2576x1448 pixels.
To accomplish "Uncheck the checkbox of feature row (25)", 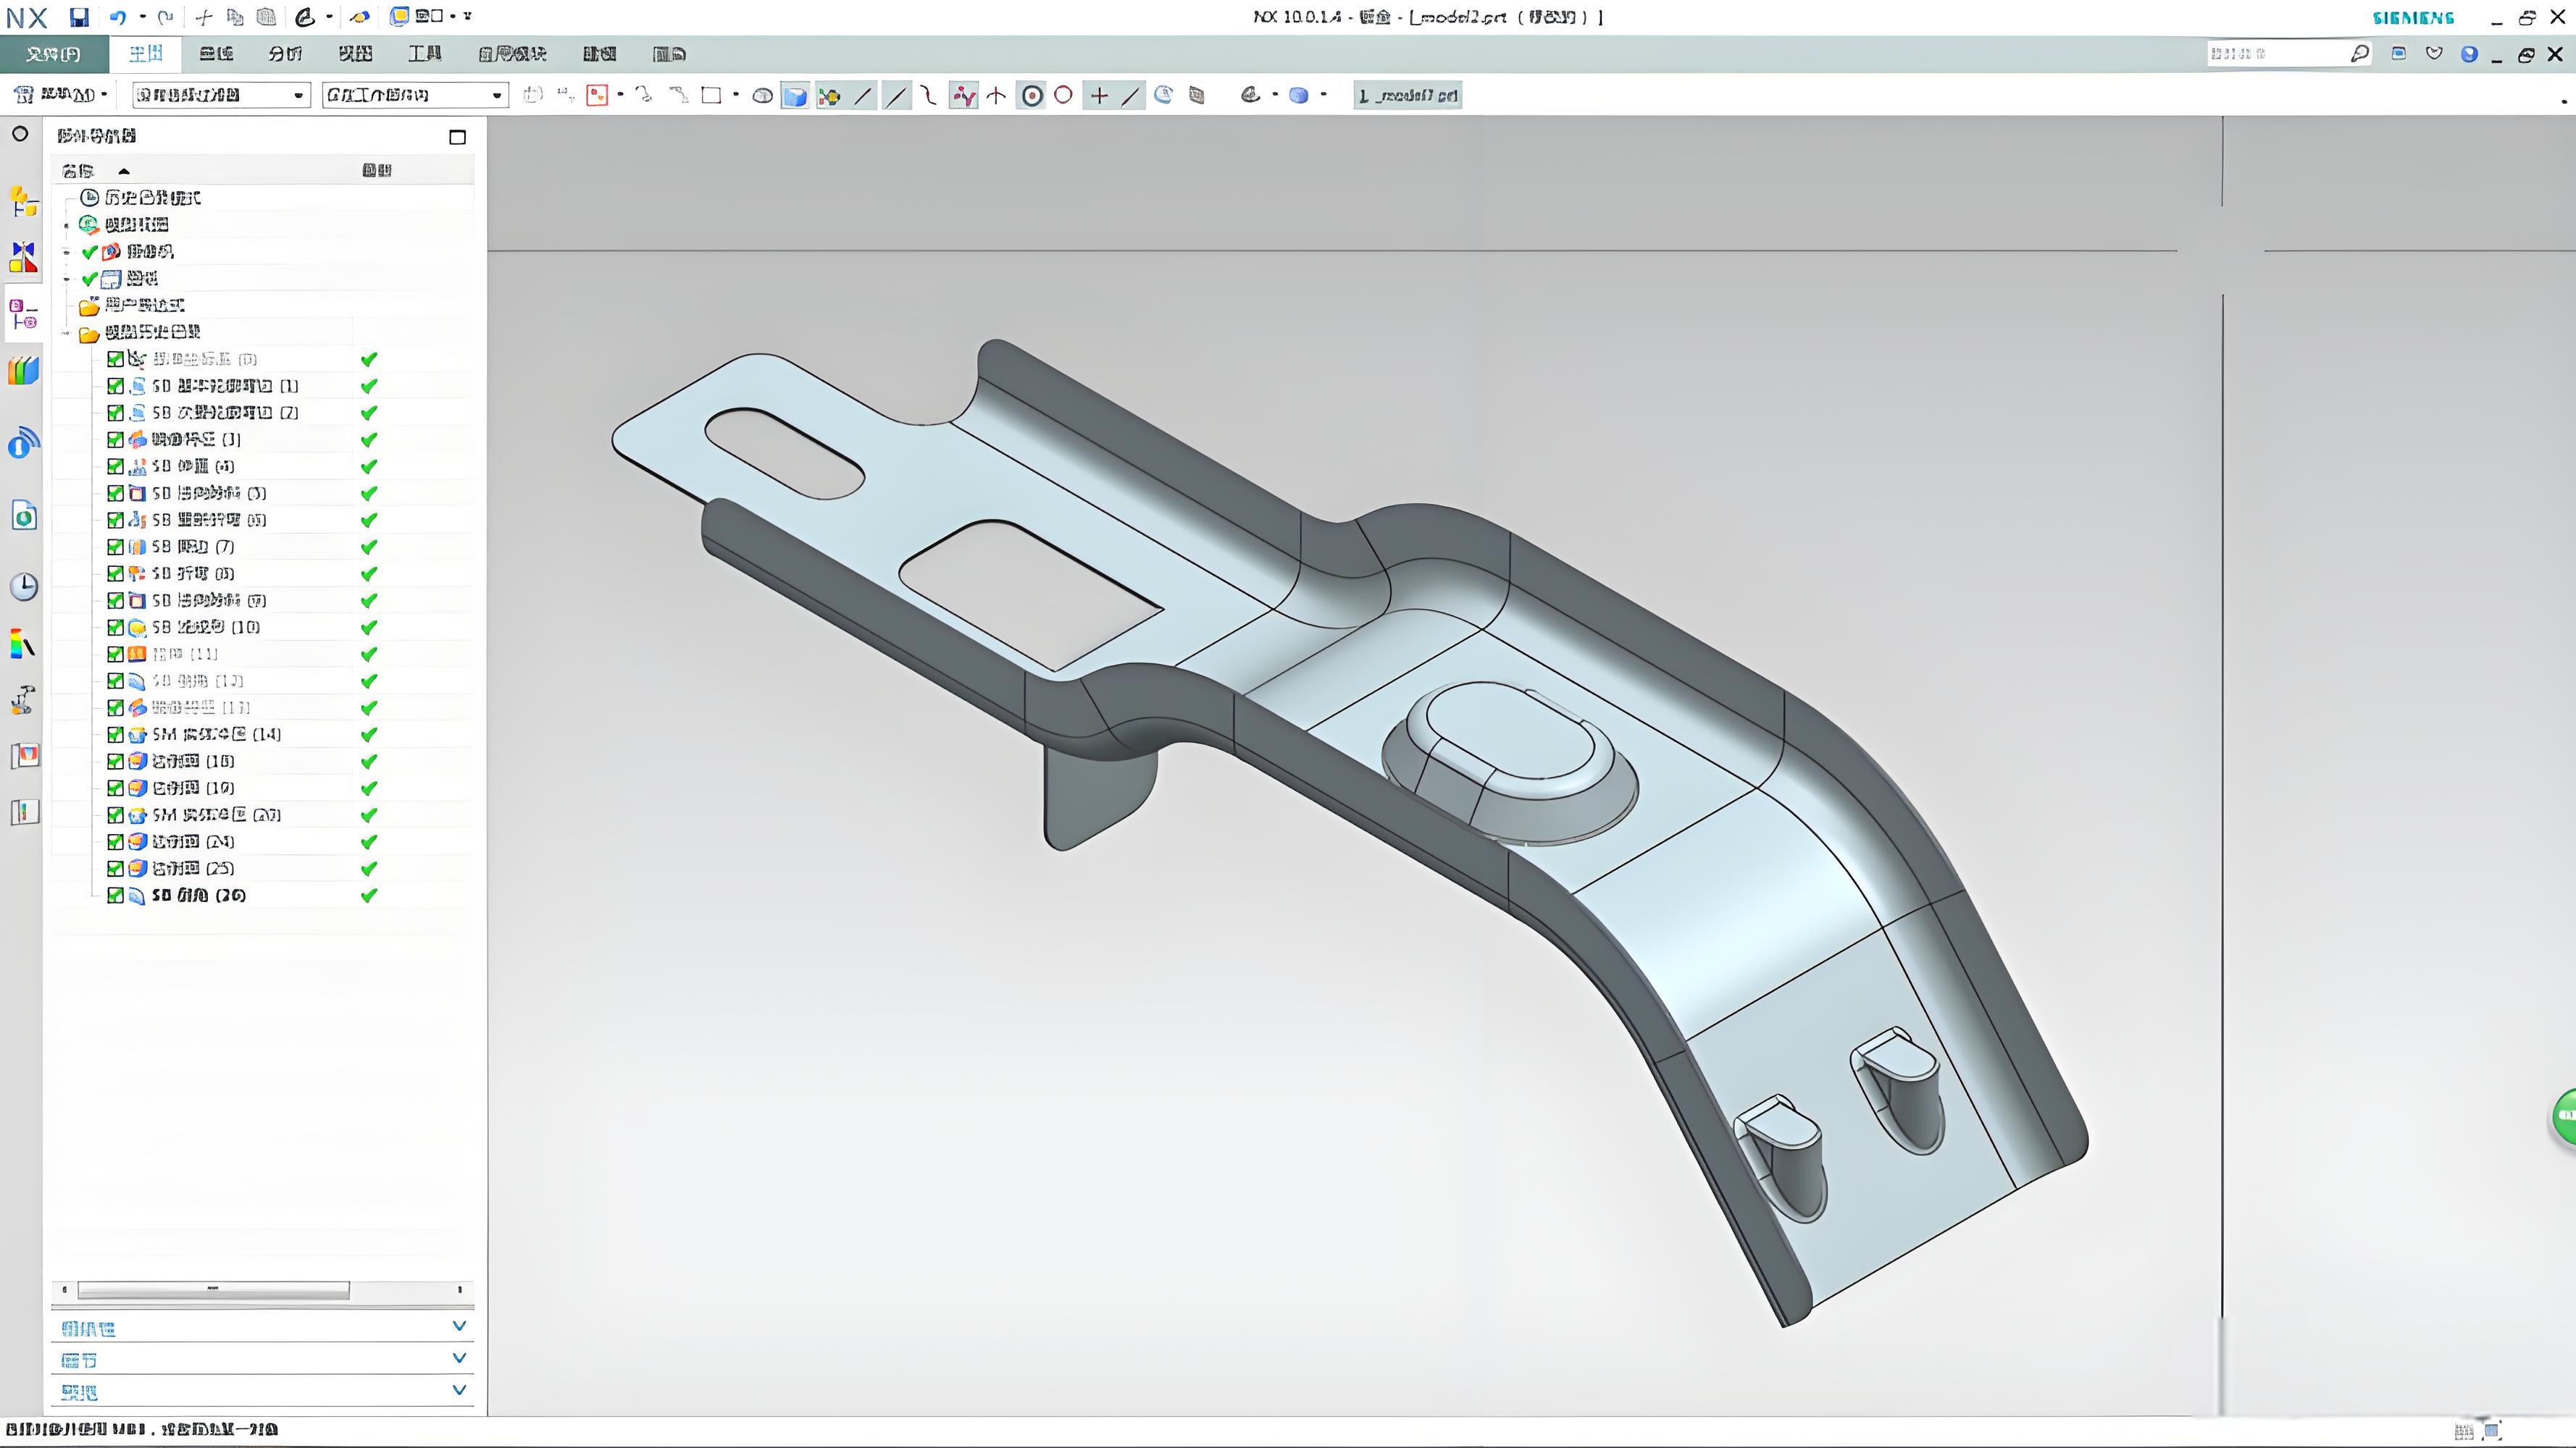I will [x=115, y=868].
